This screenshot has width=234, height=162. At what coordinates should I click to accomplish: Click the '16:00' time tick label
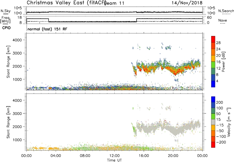click(x=144, y=156)
